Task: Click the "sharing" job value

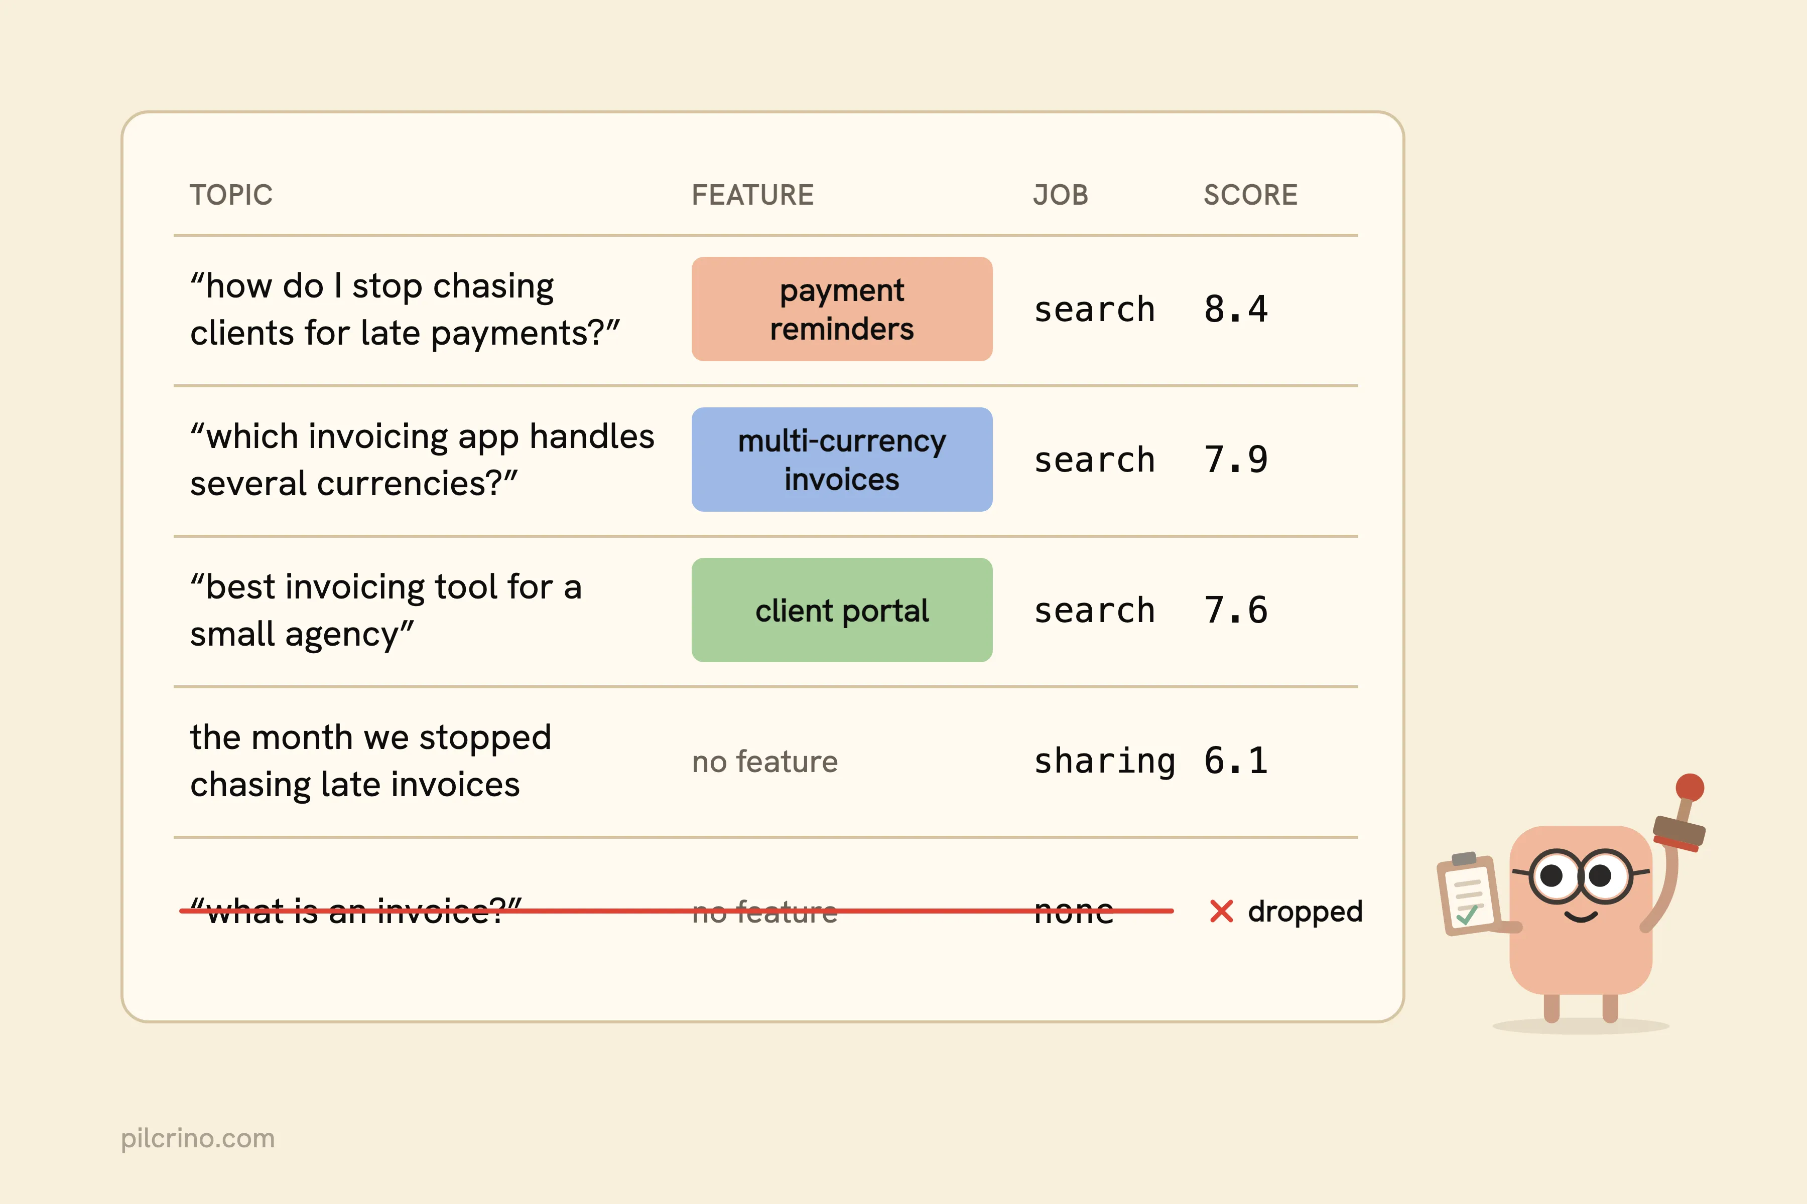Action: [x=1104, y=762]
